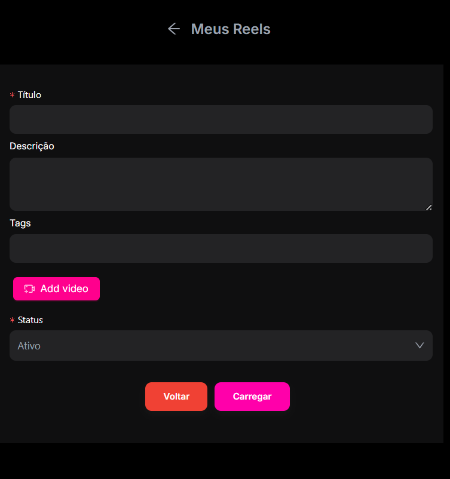
Task: Click the required asterisk beside Título
Action: point(11,94)
